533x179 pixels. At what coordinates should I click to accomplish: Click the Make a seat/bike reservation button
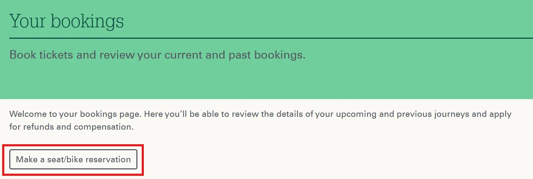[73, 159]
